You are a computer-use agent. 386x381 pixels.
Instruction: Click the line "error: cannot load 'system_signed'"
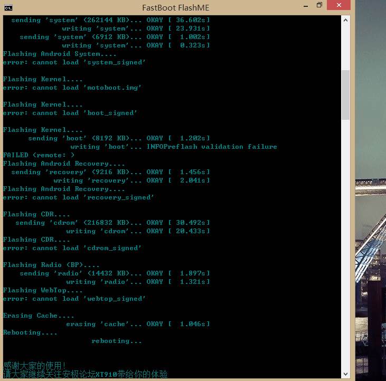[x=74, y=62]
